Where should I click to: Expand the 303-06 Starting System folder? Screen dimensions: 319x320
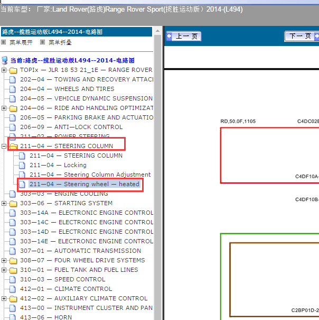[4, 203]
